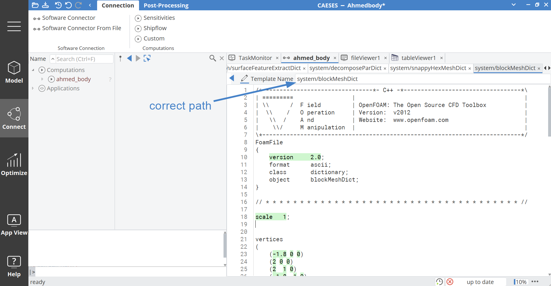The image size is (551, 286).
Task: Click the save project icon
Action: point(45,5)
